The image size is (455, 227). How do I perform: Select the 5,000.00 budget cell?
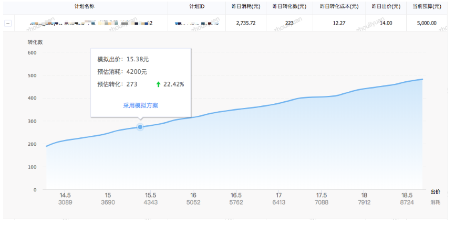tap(427, 23)
